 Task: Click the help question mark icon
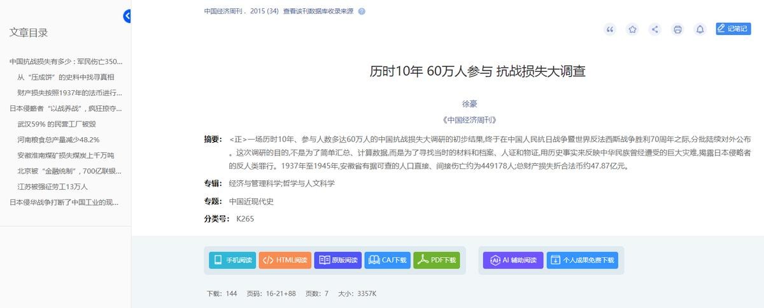coord(362,11)
